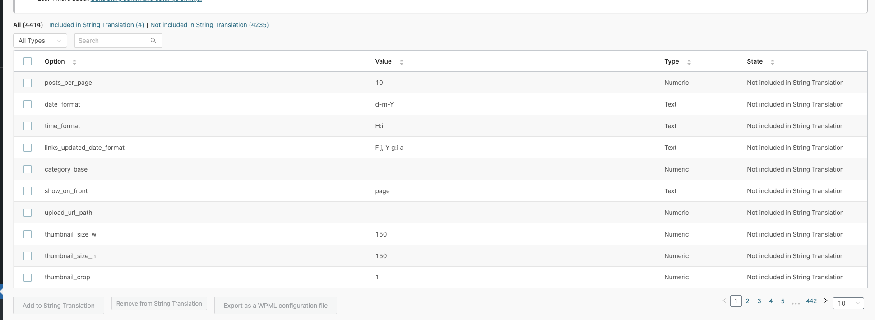
Task: Click Add to String Translation button
Action: pos(59,306)
